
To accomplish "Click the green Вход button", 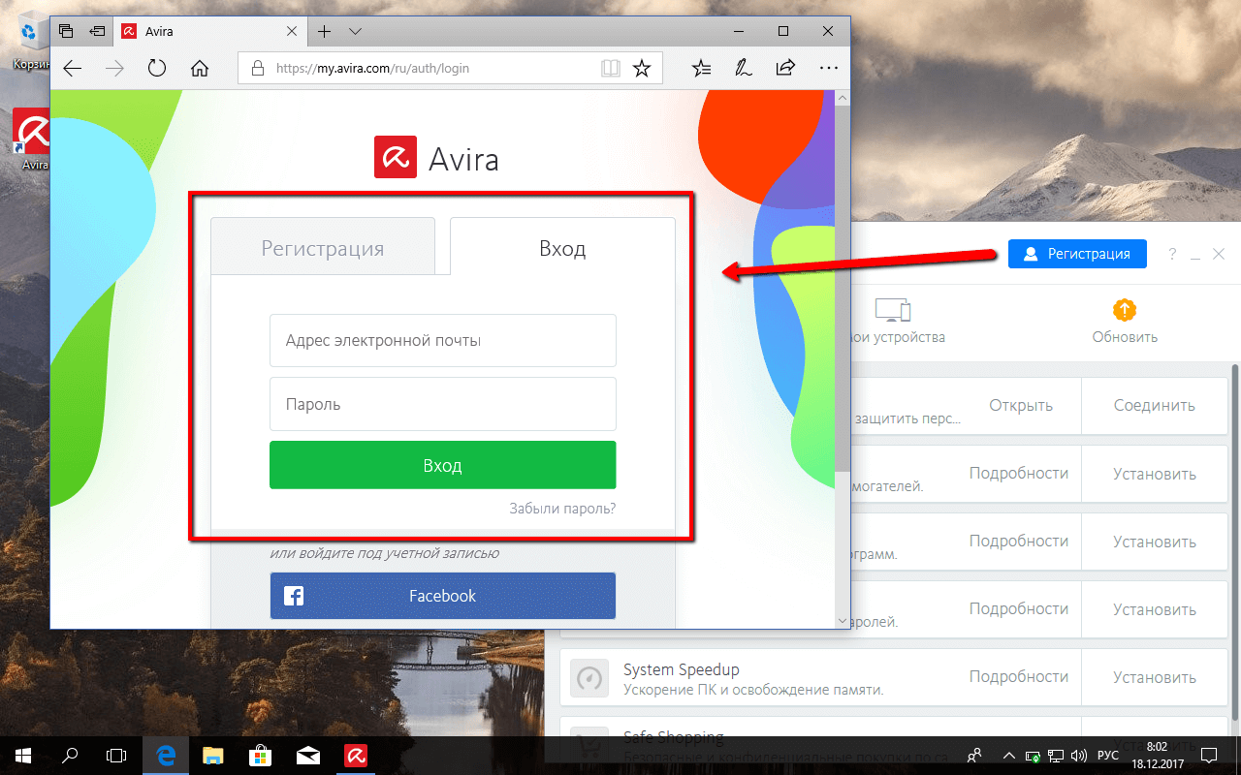I will [x=443, y=465].
